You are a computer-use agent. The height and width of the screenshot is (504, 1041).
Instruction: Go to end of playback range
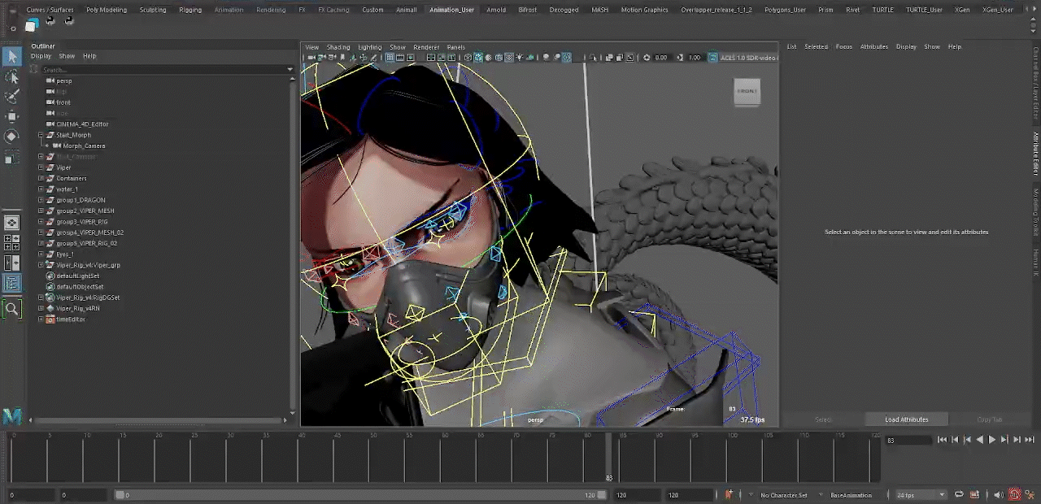pyautogui.click(x=1030, y=440)
